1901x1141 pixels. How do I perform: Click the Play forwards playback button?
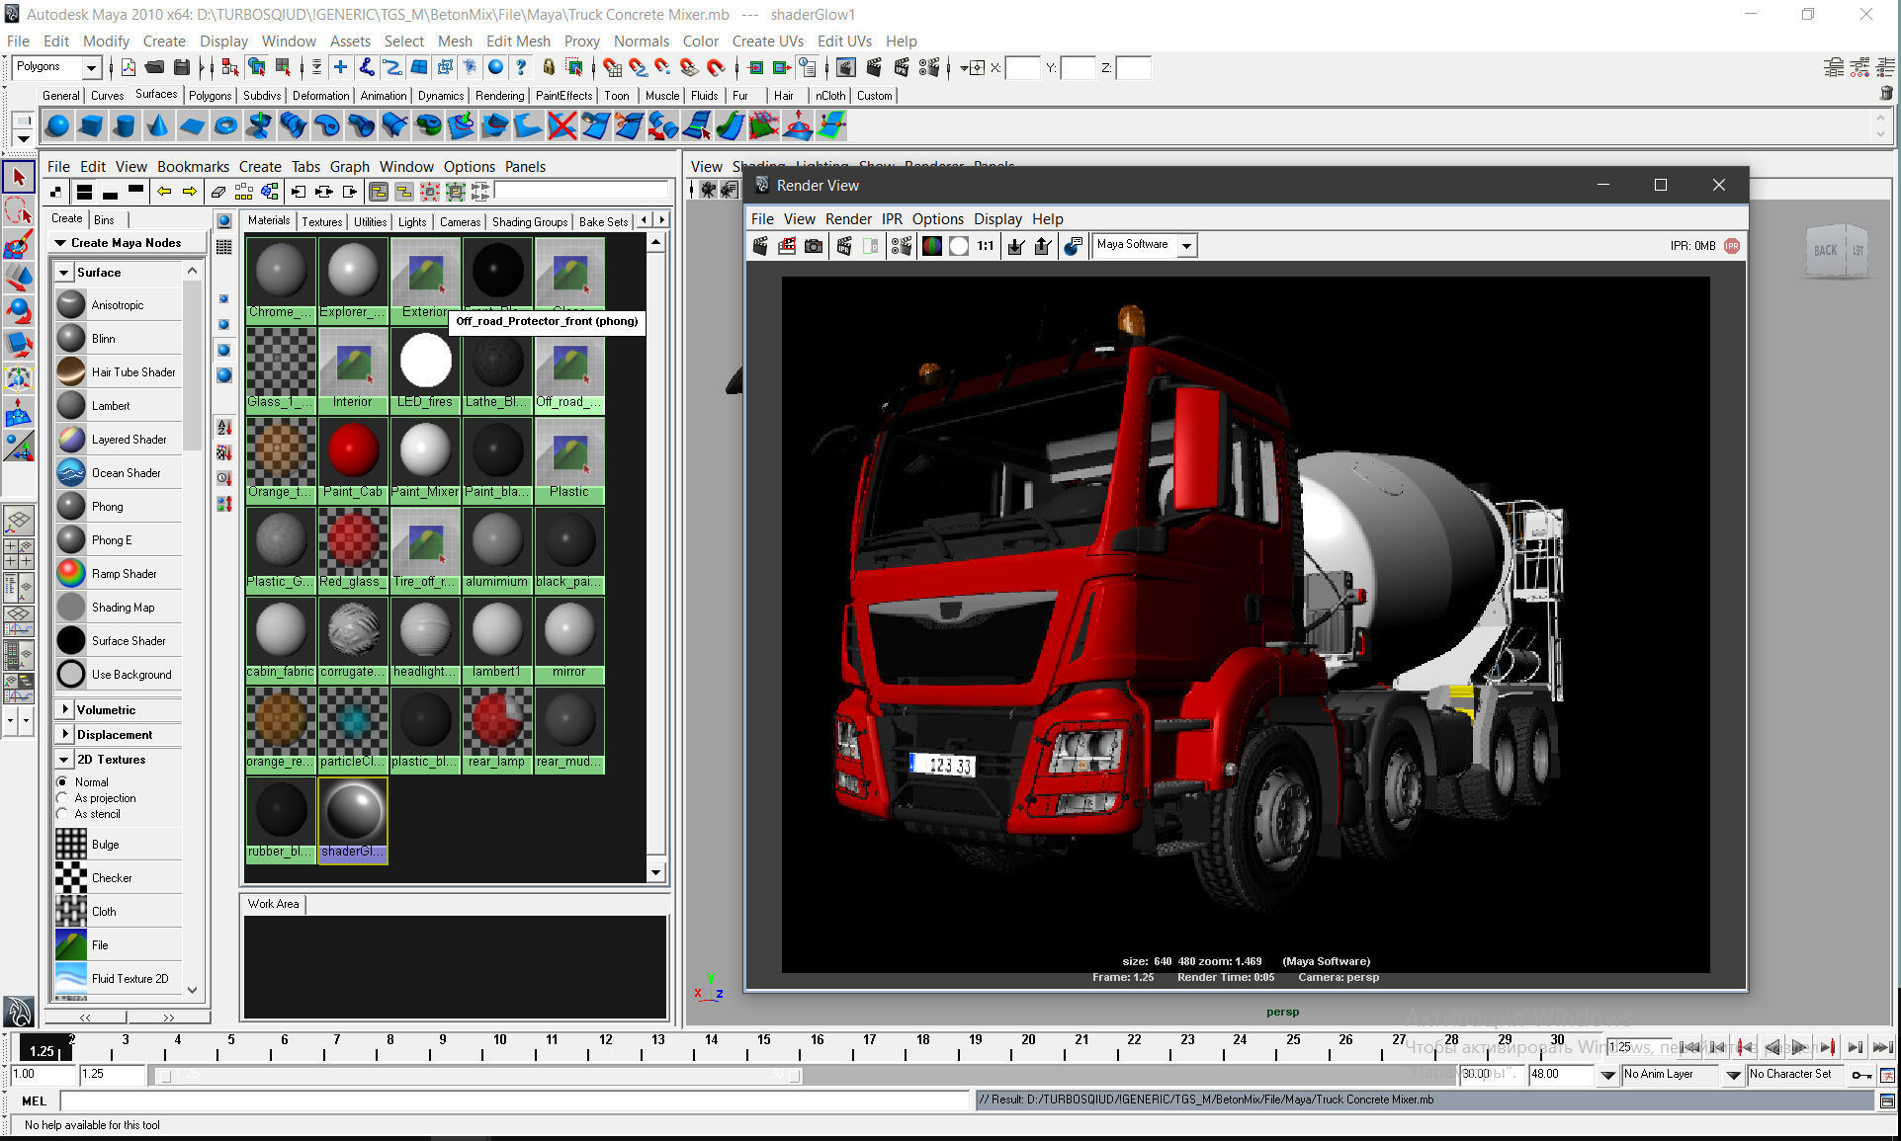click(x=1800, y=1048)
